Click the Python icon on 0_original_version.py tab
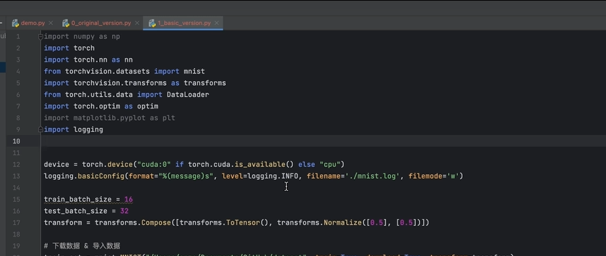The width and height of the screenshot is (606, 256). click(x=65, y=23)
